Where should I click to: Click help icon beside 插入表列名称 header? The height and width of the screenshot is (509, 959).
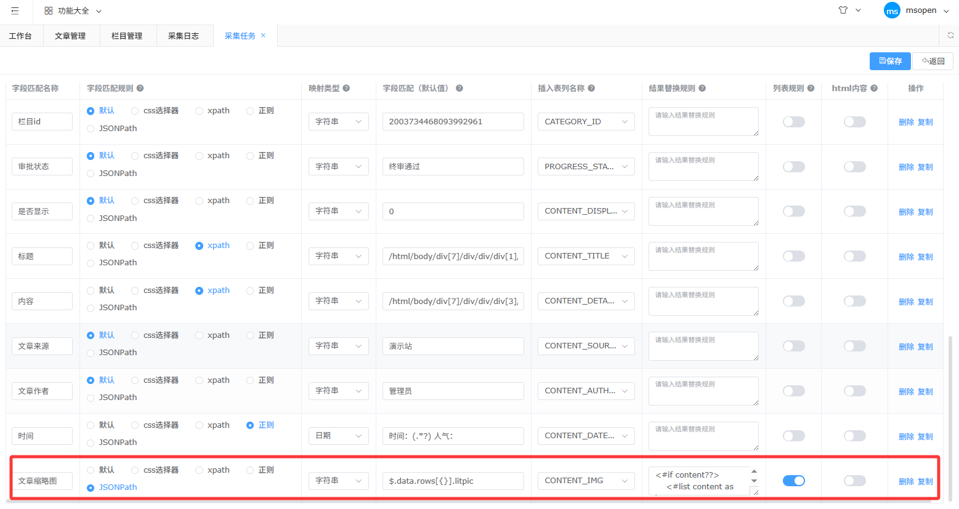tap(591, 89)
